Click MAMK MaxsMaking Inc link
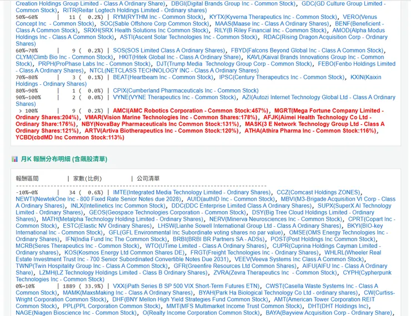Image resolution: width=411 pixels, height=316 pixels. 128,293
